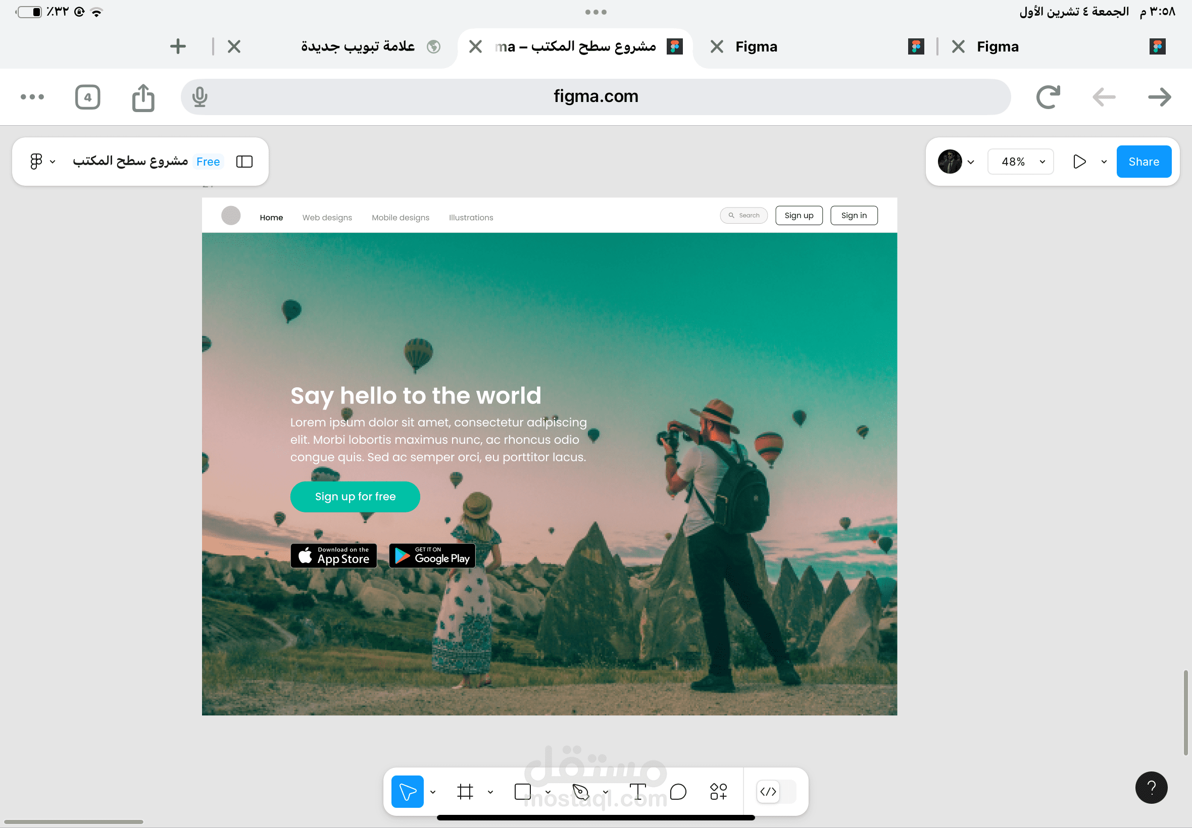Viewport: 1192px width, 828px height.
Task: Select the Move tool in the bottom toolbar
Action: tap(407, 792)
